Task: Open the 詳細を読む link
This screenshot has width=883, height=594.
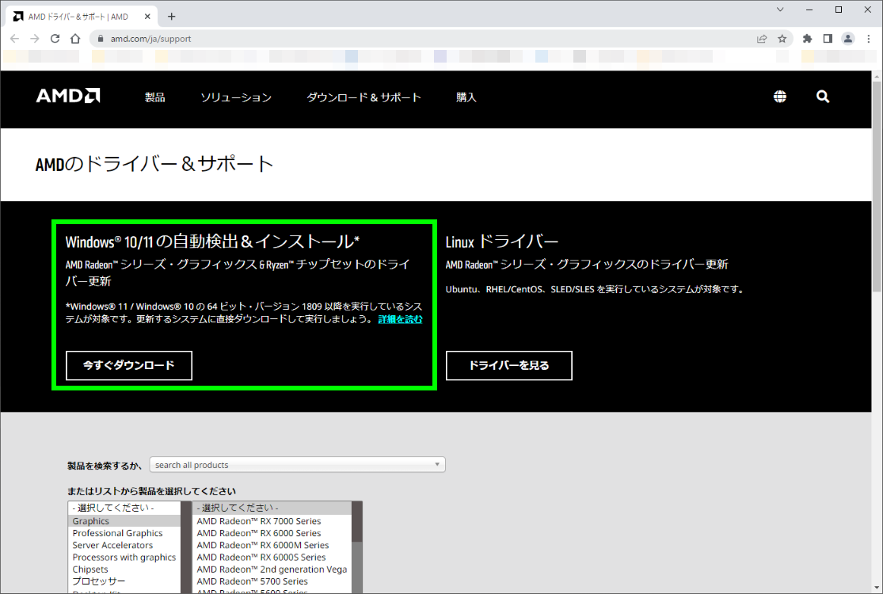Action: click(x=401, y=319)
